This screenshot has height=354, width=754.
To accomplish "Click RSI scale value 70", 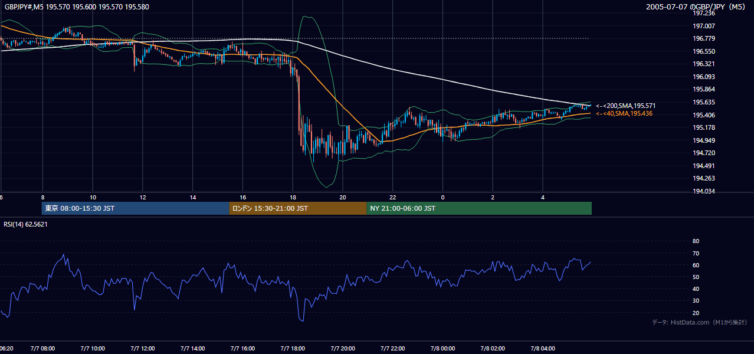I will [696, 253].
